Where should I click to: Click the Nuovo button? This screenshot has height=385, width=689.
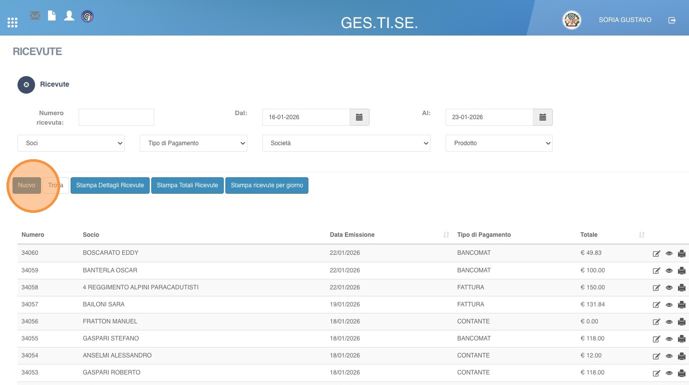pyautogui.click(x=27, y=185)
